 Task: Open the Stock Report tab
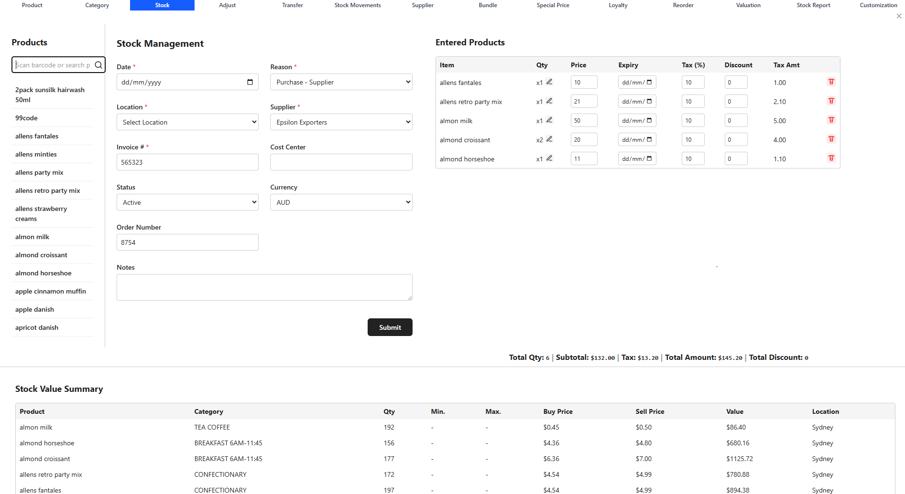pos(813,5)
